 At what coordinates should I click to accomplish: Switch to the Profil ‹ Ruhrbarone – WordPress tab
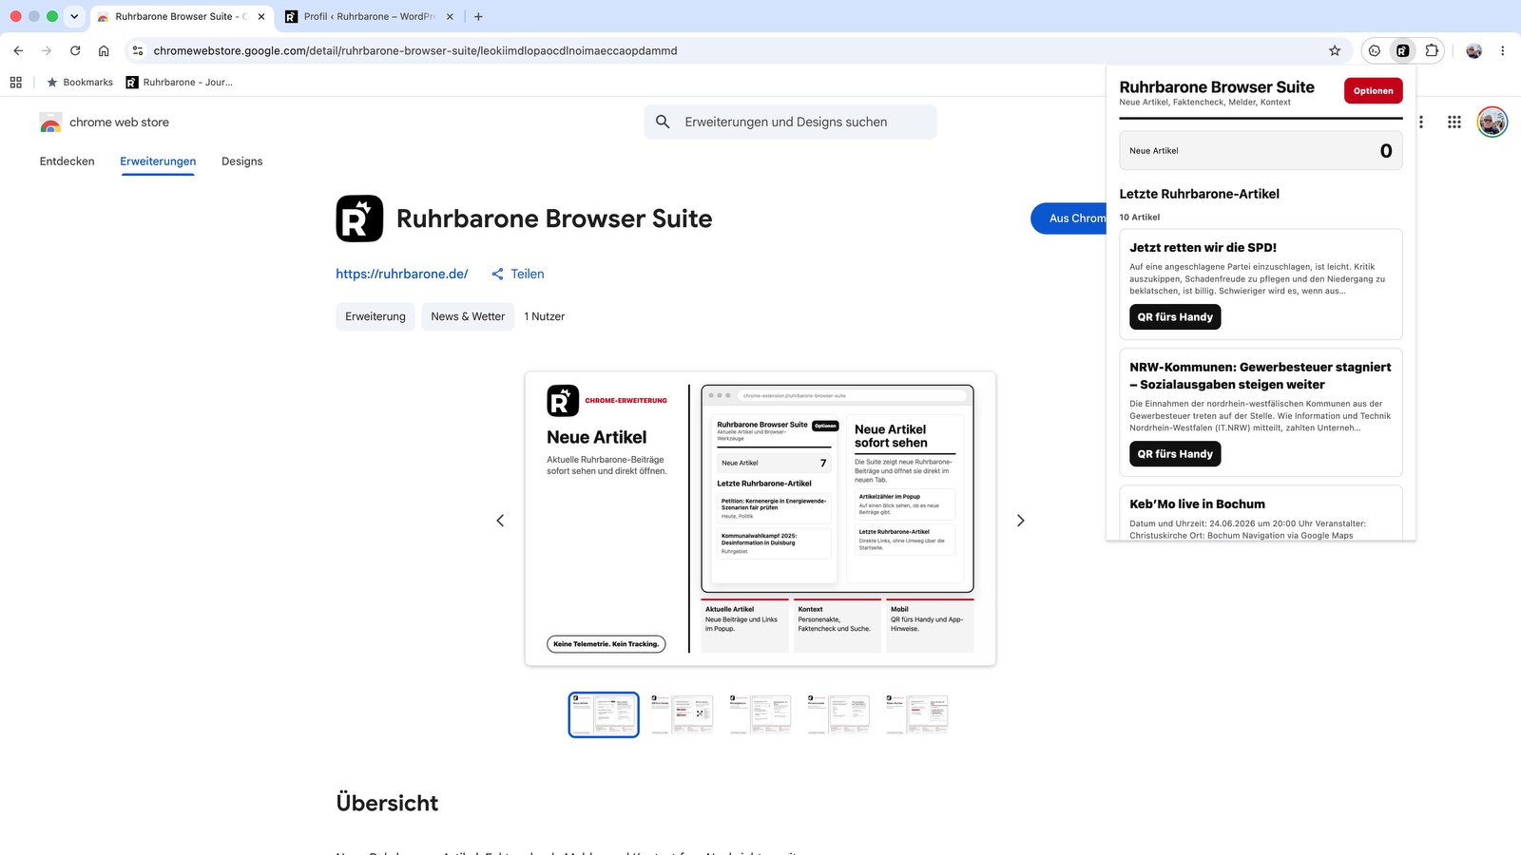[x=369, y=16]
